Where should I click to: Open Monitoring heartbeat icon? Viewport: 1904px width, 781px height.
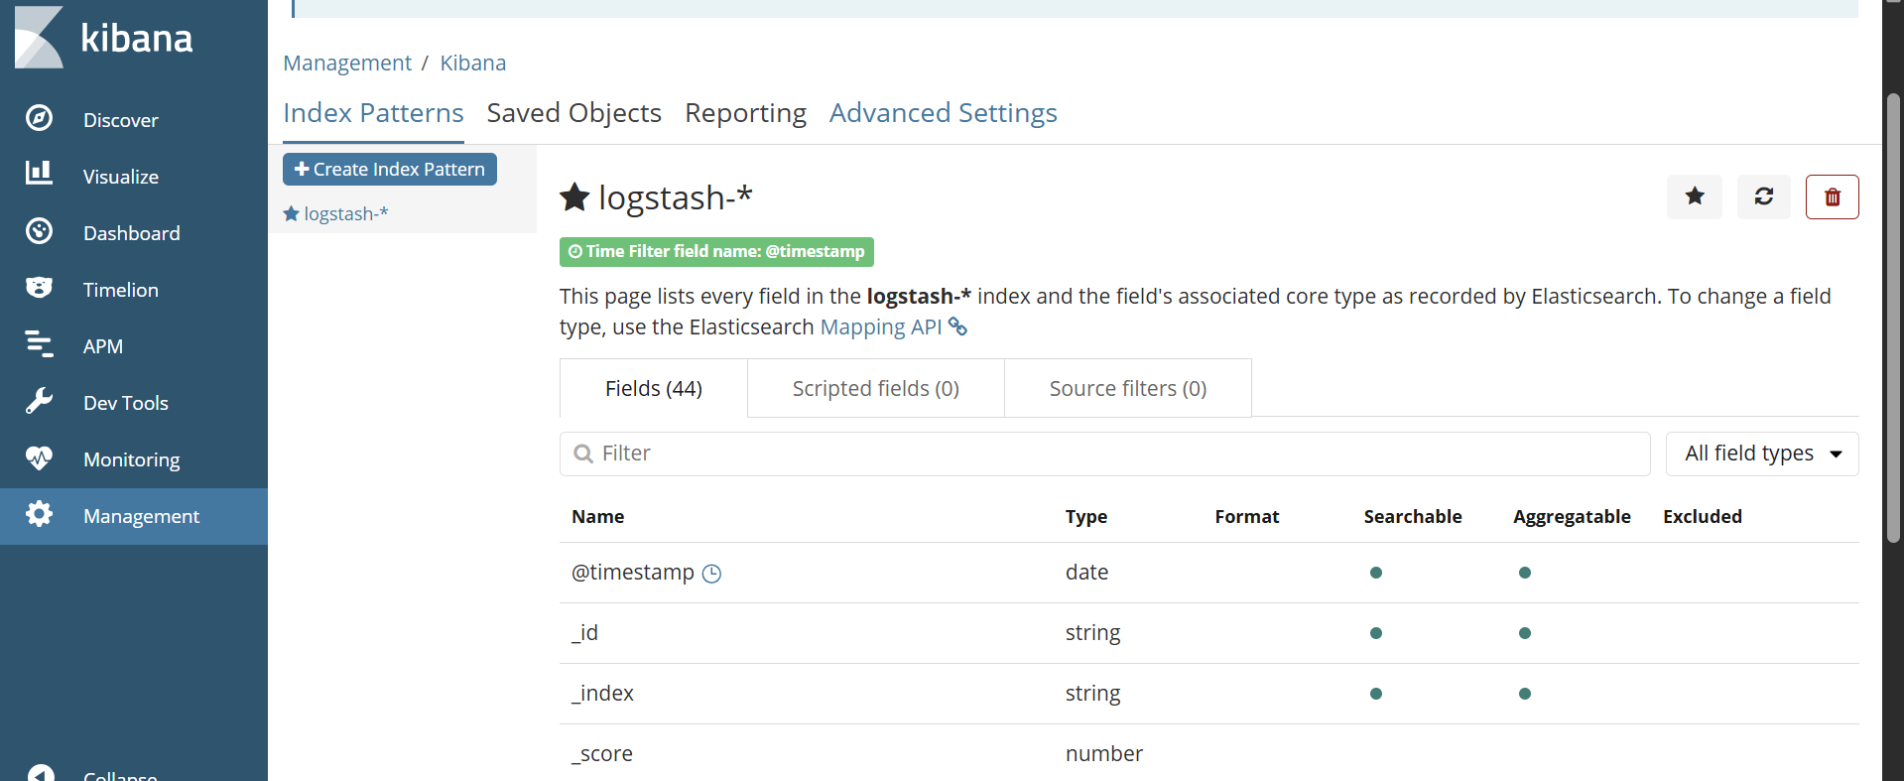39,458
